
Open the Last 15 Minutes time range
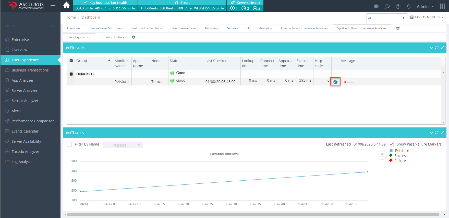point(427,17)
